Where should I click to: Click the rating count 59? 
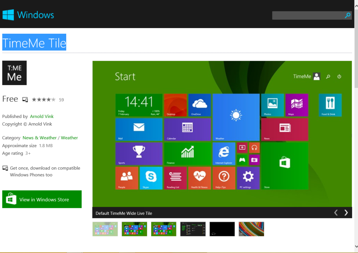pos(61,100)
